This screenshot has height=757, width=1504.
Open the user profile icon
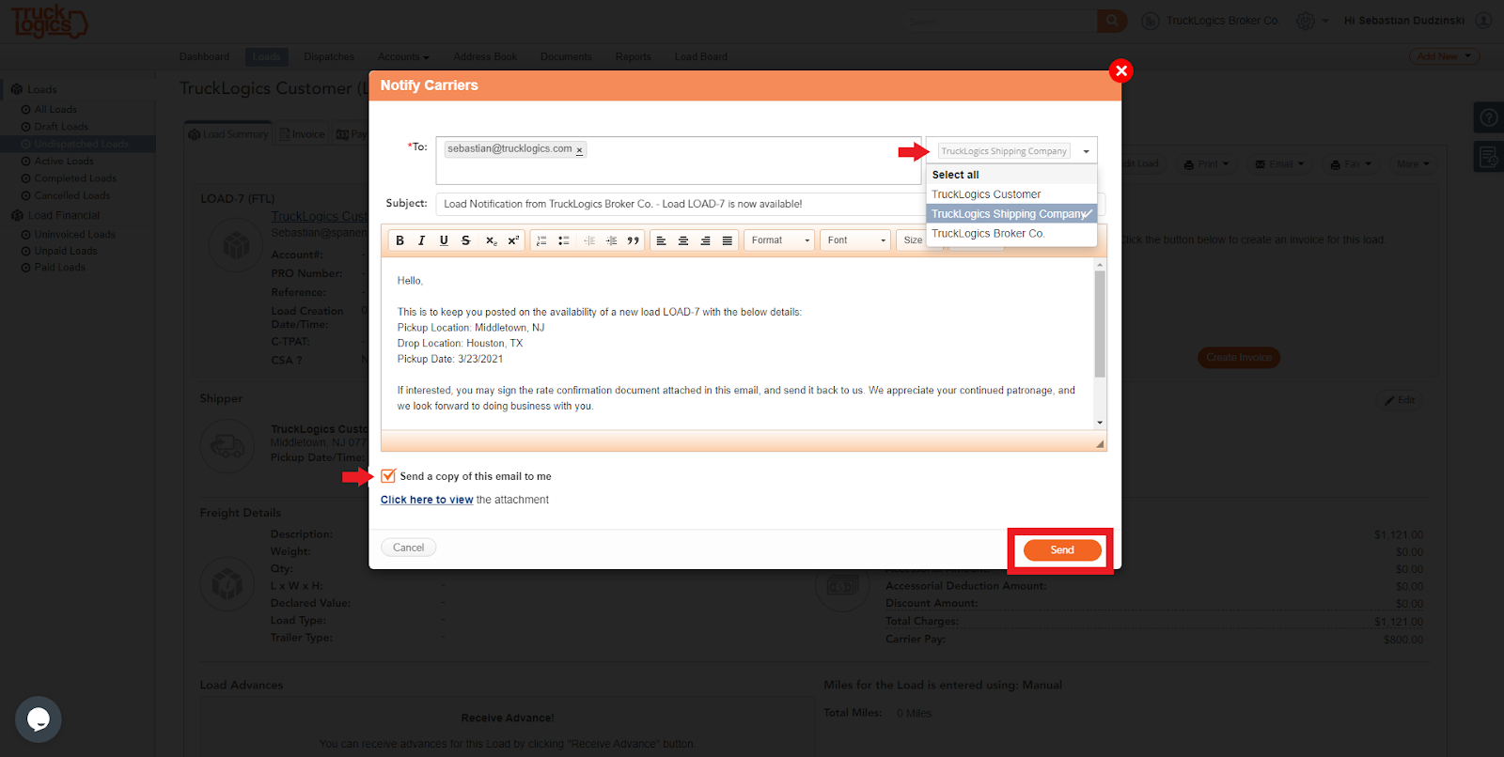[1483, 20]
